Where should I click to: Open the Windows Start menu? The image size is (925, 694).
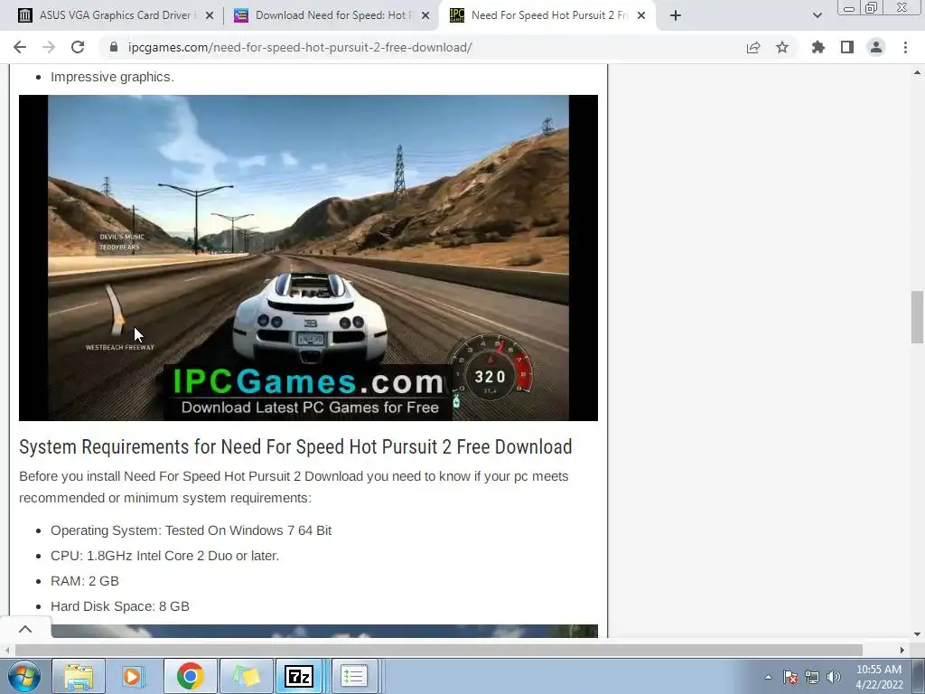coord(23,676)
